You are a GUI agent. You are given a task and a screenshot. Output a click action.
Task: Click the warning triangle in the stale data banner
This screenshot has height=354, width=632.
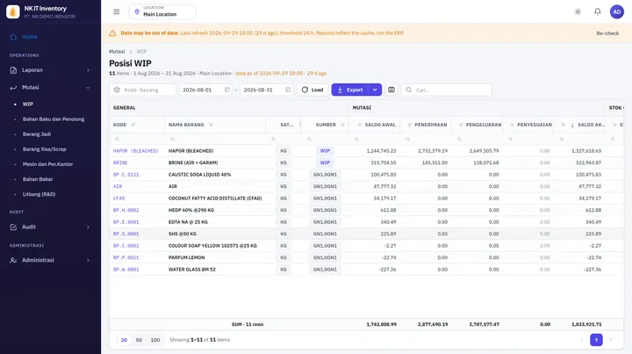tap(112, 33)
